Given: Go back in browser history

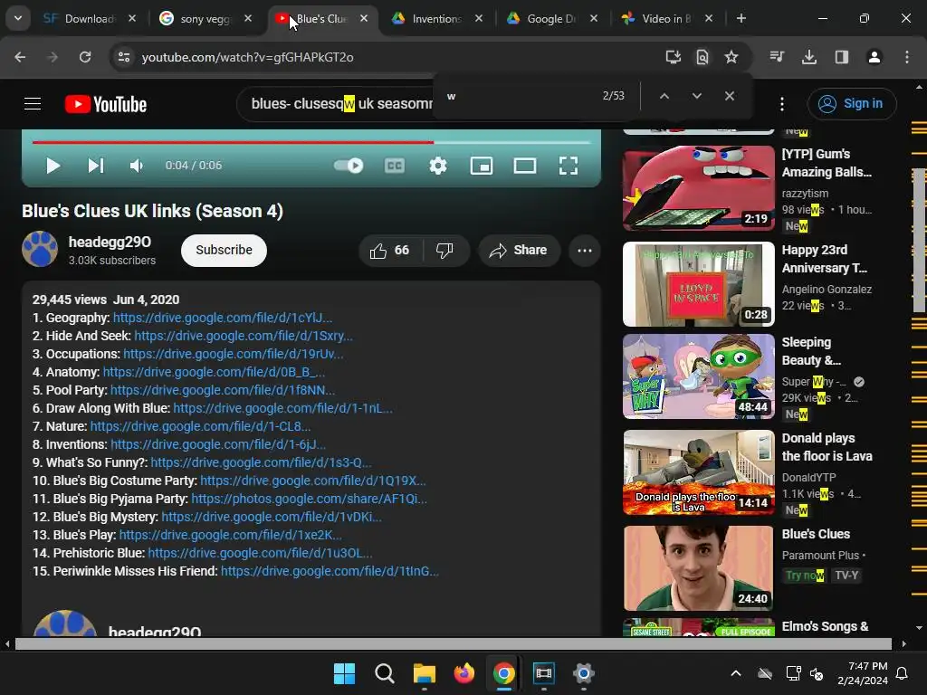Looking at the screenshot, I should (x=20, y=57).
